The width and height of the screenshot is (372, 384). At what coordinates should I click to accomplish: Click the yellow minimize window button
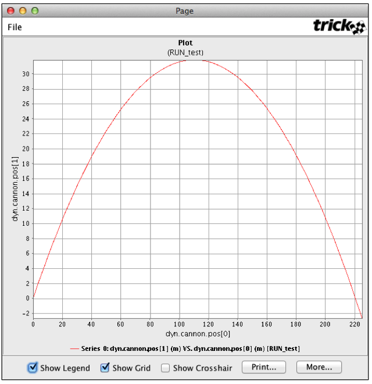pyautogui.click(x=23, y=11)
